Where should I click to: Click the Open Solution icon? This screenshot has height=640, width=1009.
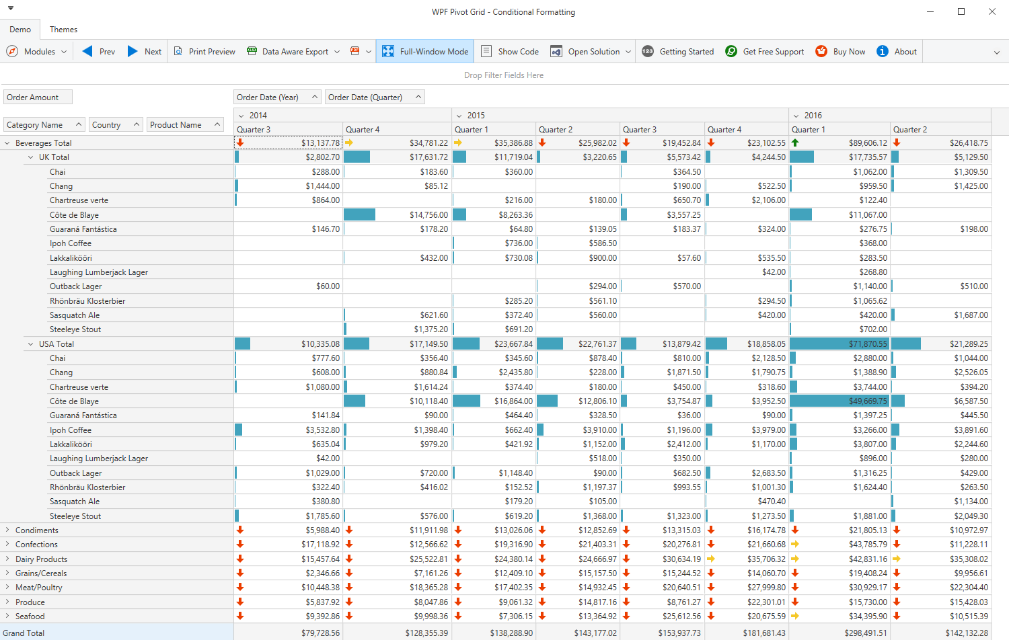pos(556,52)
